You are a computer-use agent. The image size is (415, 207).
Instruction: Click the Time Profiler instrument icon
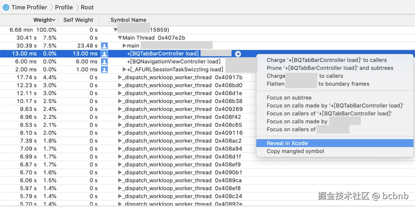point(6,7)
